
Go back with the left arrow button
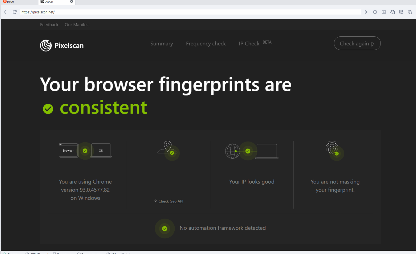point(6,12)
